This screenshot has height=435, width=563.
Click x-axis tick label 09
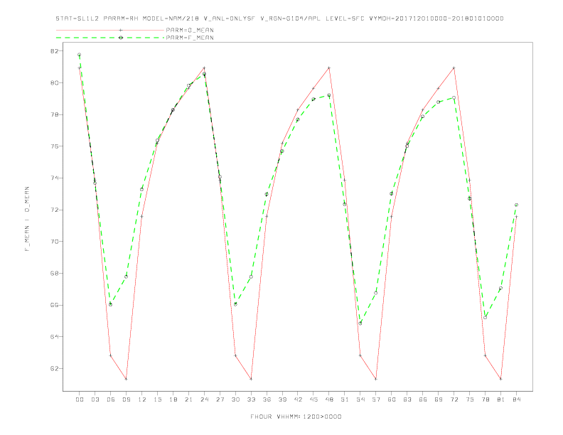[x=126, y=399]
